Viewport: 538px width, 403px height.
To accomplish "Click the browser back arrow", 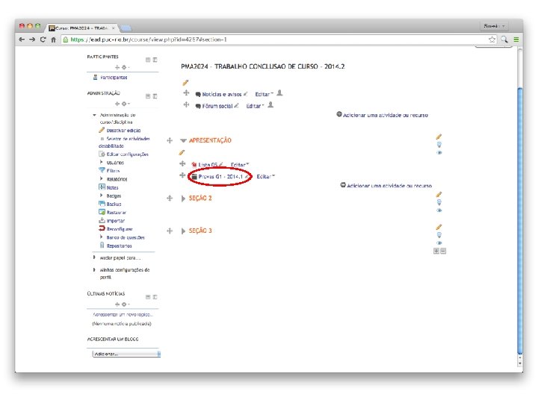I will click(22, 40).
